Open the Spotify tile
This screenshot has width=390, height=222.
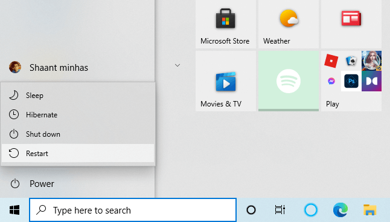[x=289, y=81]
